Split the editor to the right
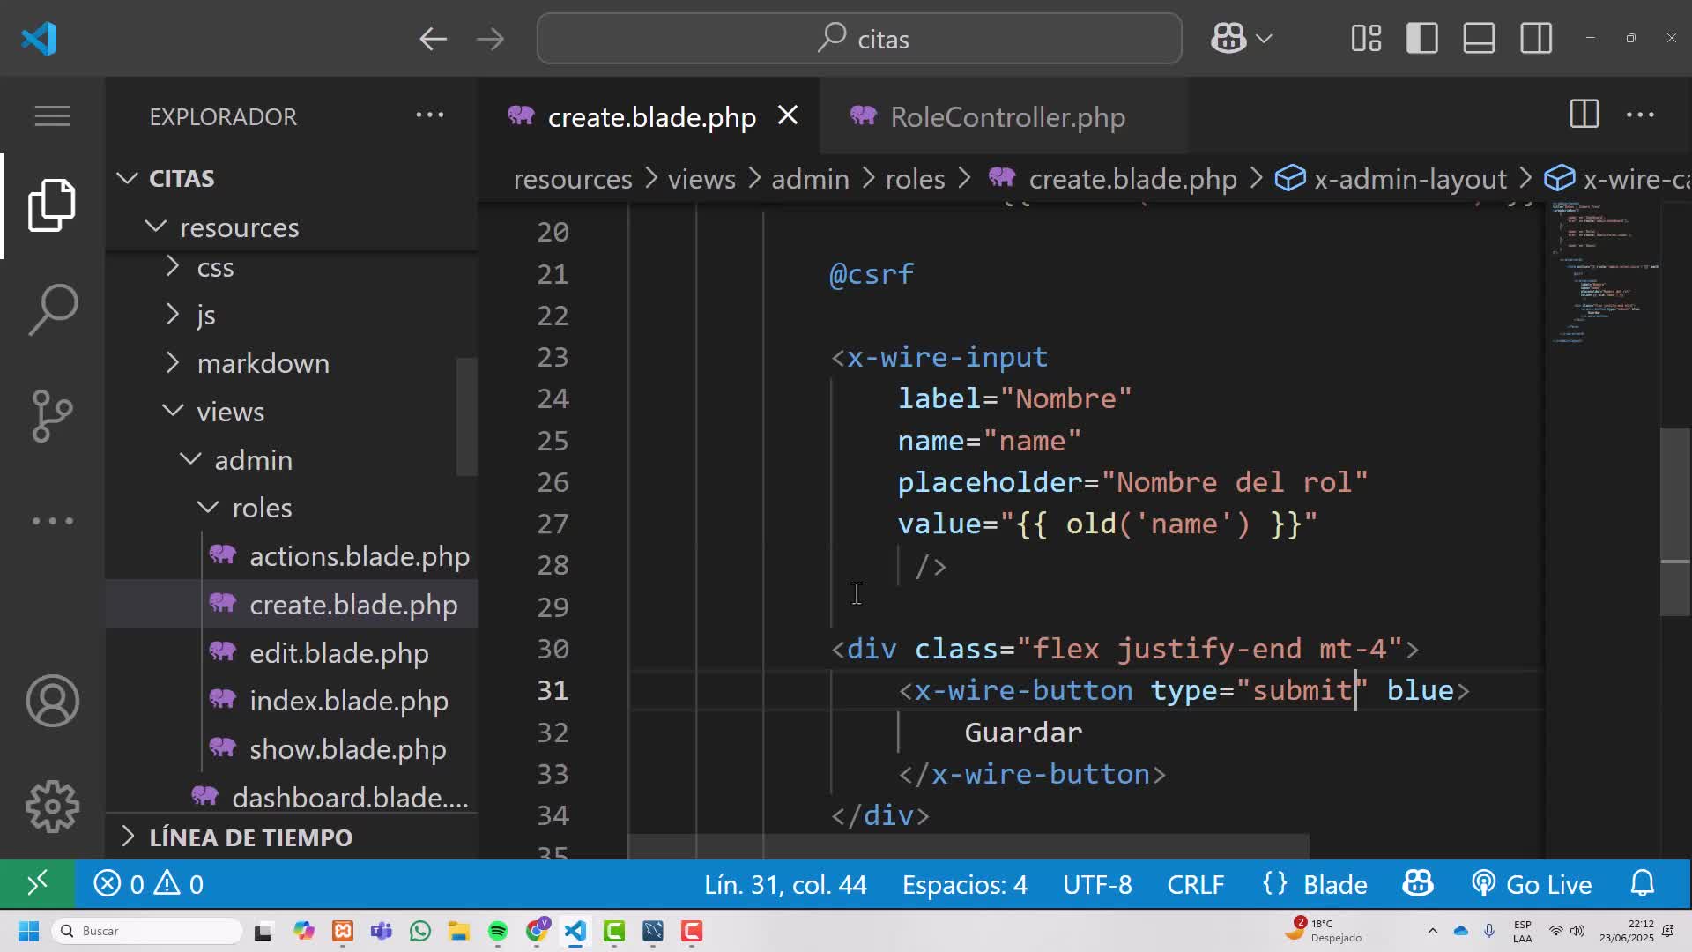The image size is (1692, 952). 1584,115
